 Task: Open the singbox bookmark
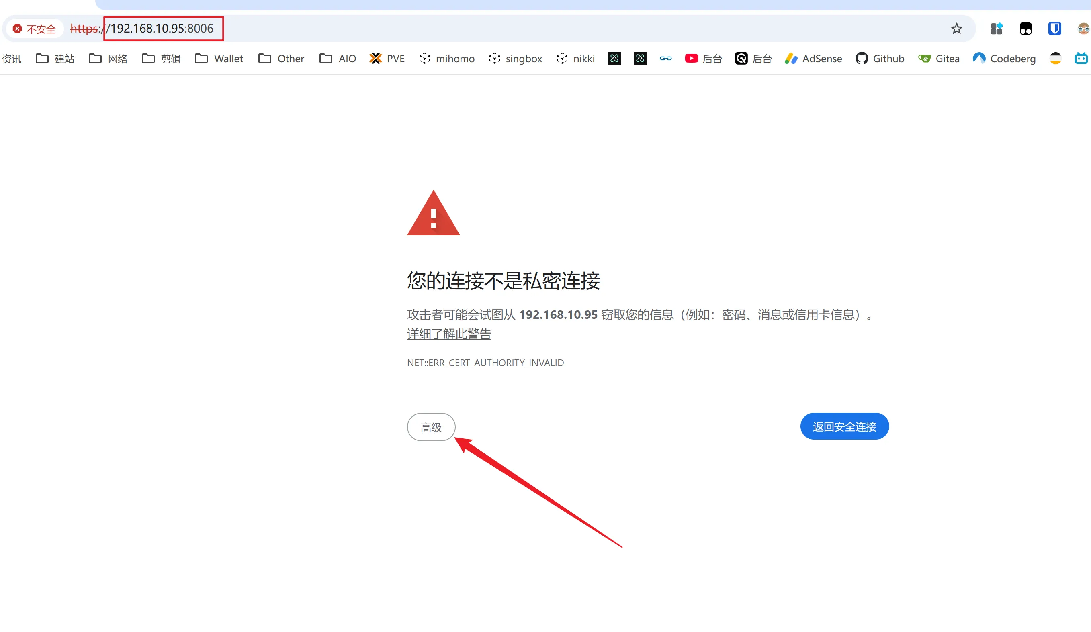click(515, 58)
